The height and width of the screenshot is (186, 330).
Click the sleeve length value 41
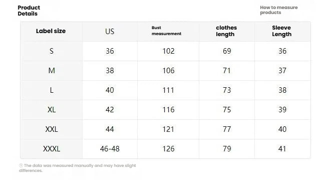282,149
